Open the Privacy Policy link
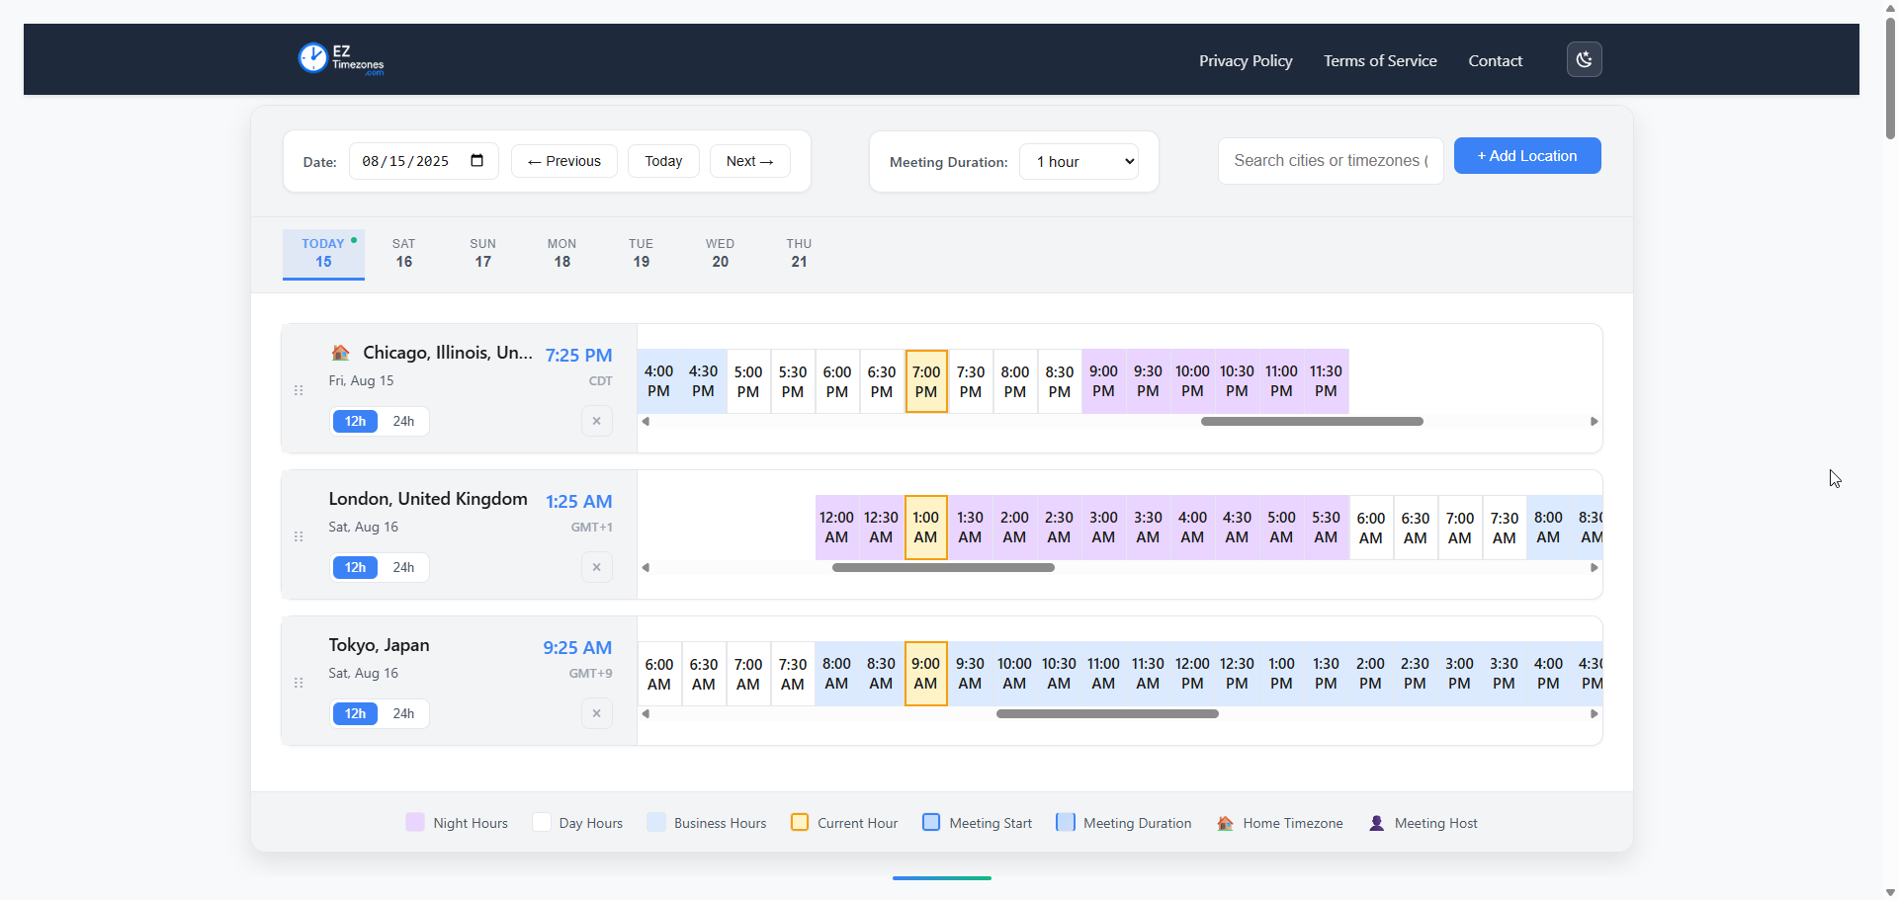 coord(1246,60)
